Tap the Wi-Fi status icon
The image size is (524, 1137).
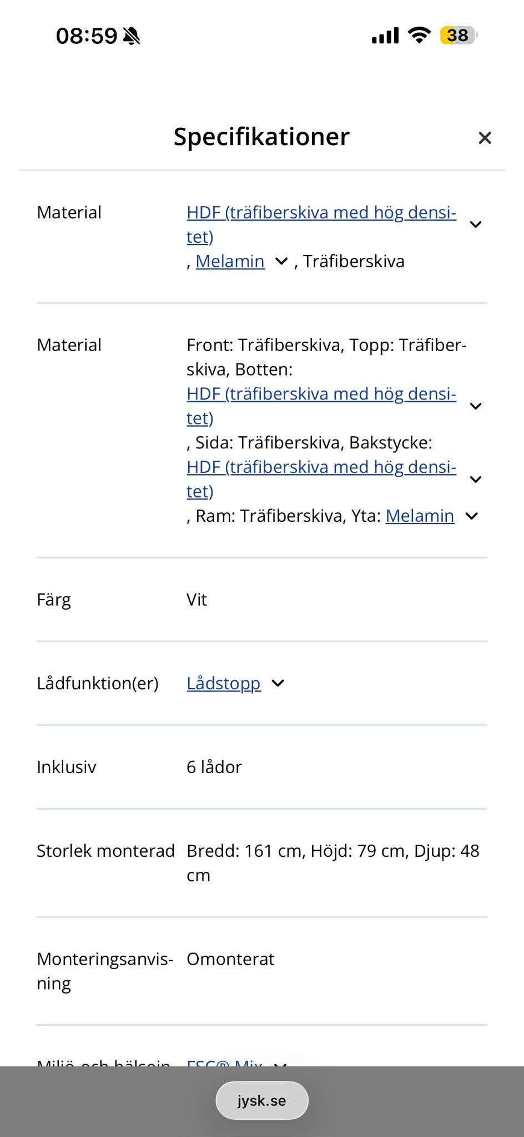[419, 36]
